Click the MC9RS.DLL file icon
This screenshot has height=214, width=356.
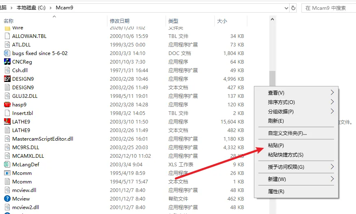coord(7,148)
